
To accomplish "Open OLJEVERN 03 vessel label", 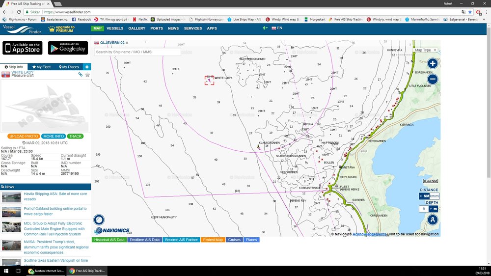I will pyautogui.click(x=112, y=43).
